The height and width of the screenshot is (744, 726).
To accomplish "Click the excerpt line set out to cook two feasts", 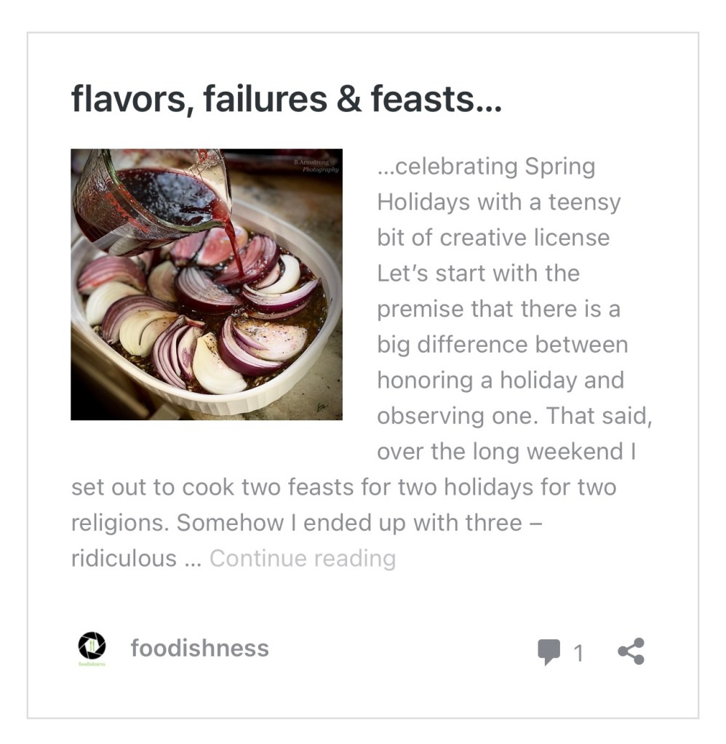I will tap(343, 487).
